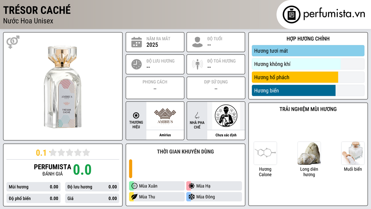Select the Hương biển accord bar
The image size is (371, 209).
tap(308, 90)
